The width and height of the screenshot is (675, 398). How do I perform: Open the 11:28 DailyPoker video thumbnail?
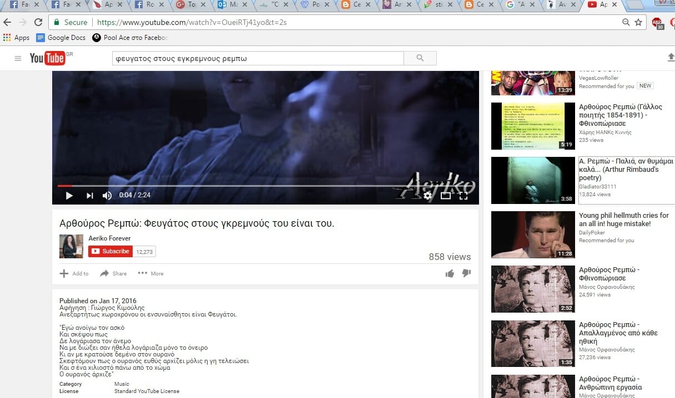tap(533, 234)
